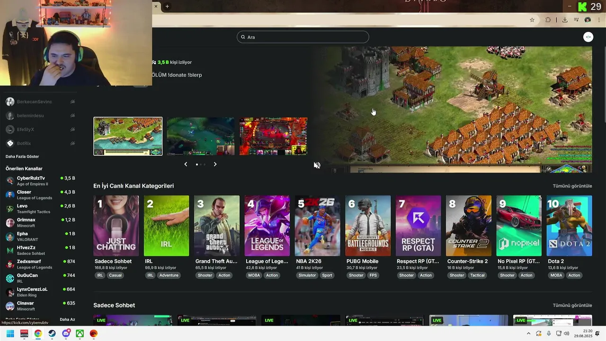The height and width of the screenshot is (341, 606).
Task: Open the No Pixel RP category card
Action: pos(519,226)
